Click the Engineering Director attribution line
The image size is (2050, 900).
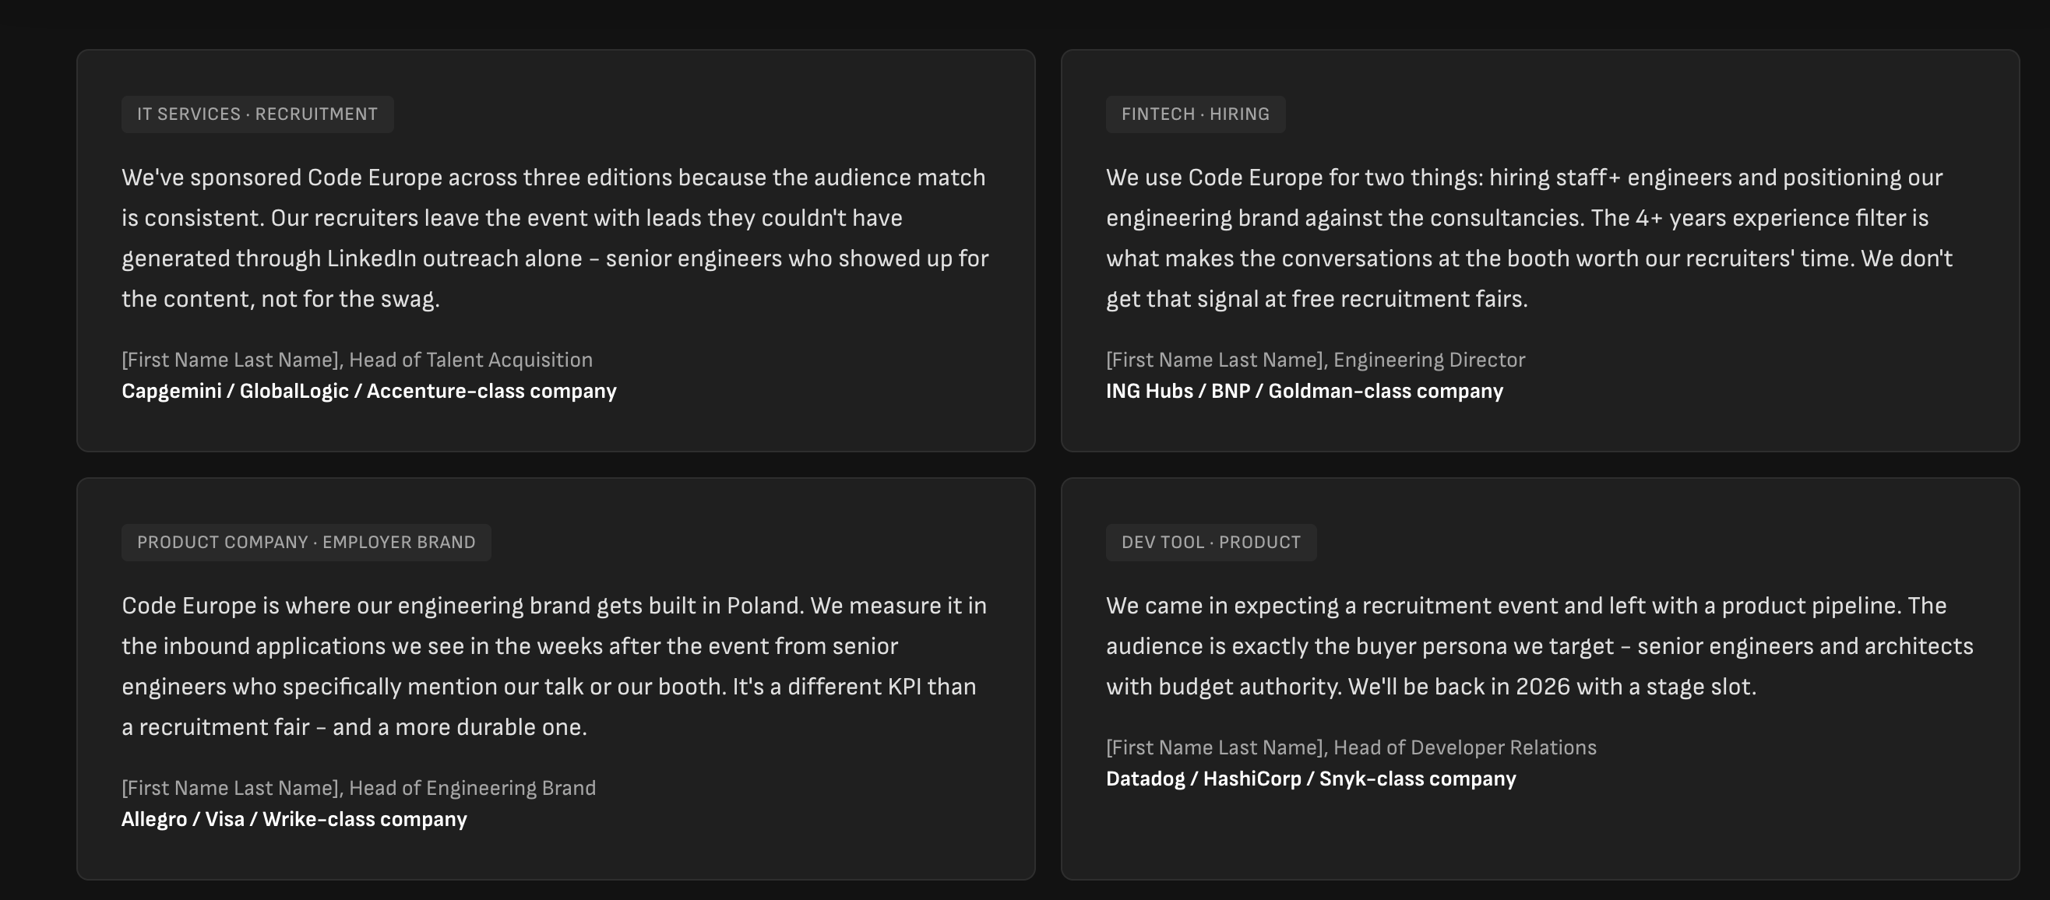1316,360
